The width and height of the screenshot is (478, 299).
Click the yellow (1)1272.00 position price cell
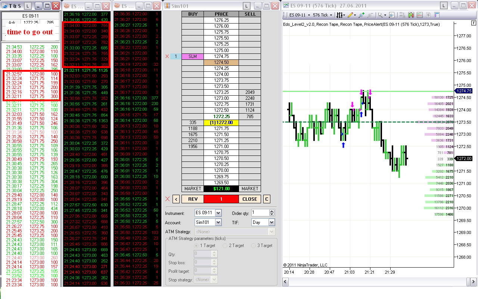point(221,122)
